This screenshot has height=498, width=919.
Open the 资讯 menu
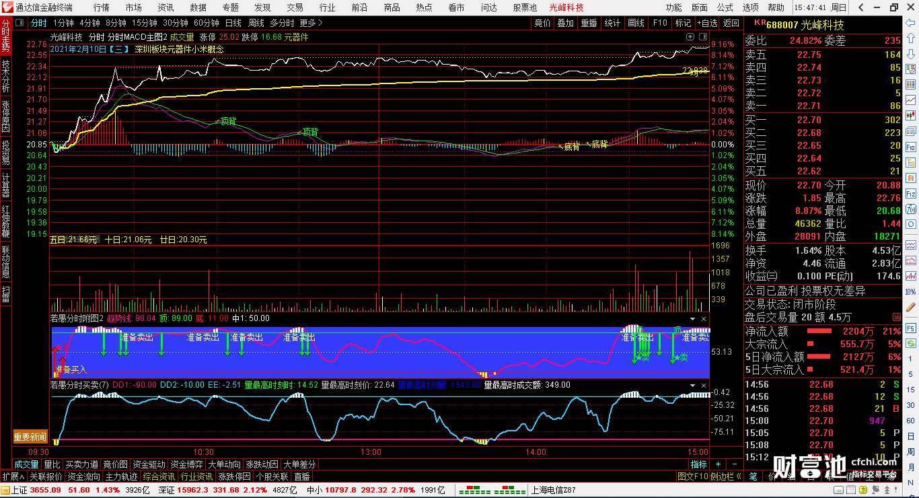[x=166, y=7]
